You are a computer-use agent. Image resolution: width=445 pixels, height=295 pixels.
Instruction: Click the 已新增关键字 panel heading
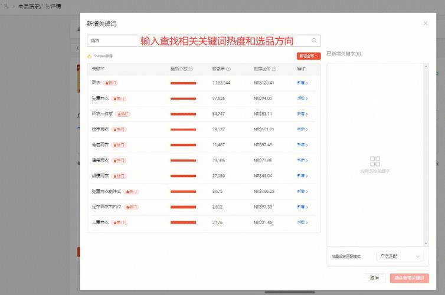343,54
